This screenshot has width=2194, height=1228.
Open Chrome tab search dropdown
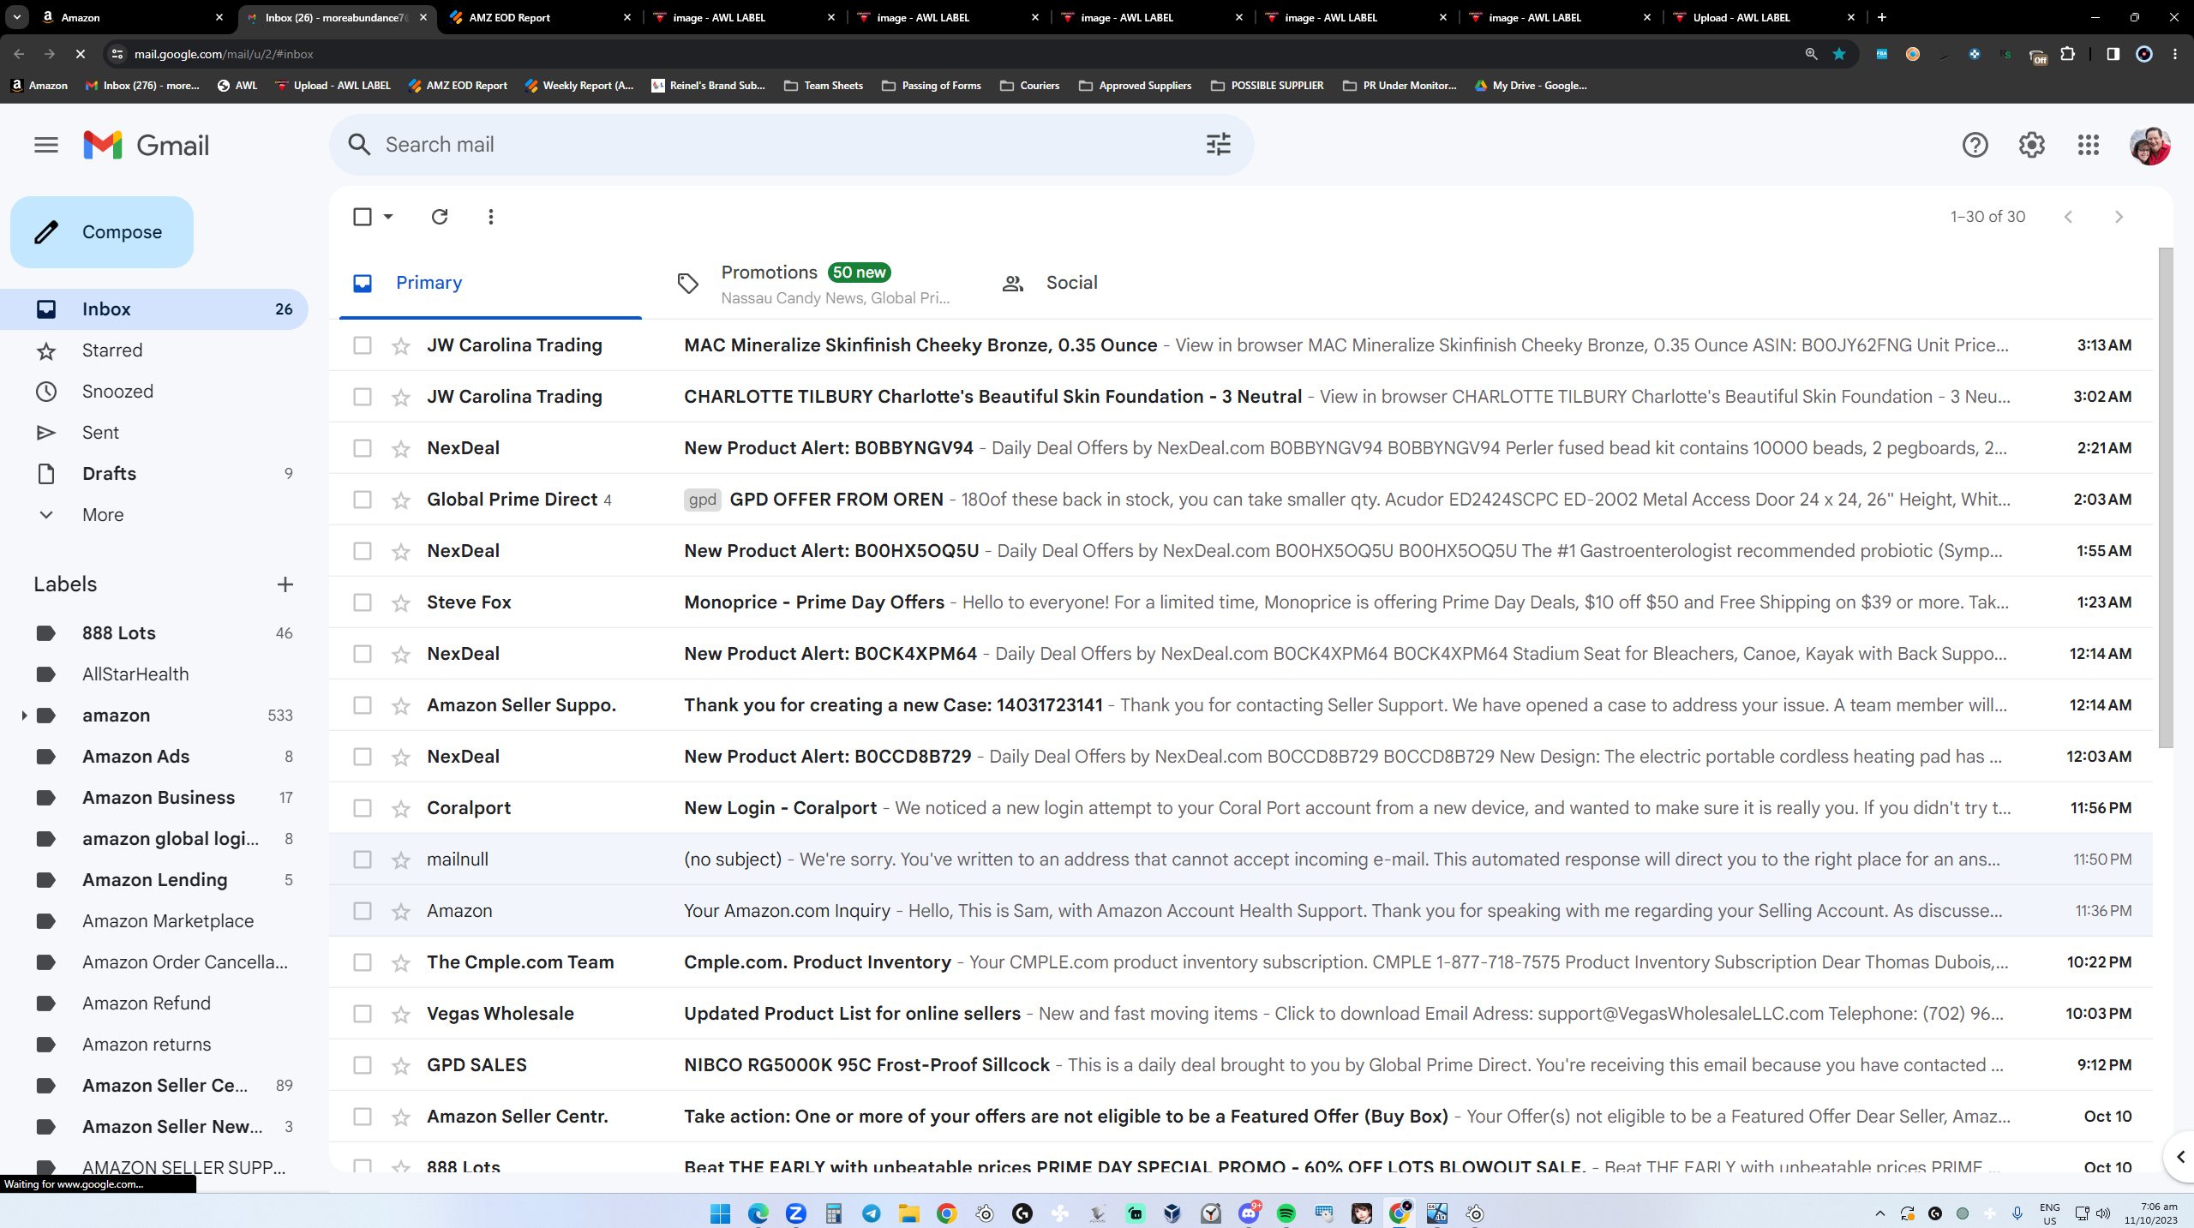pos(16,17)
